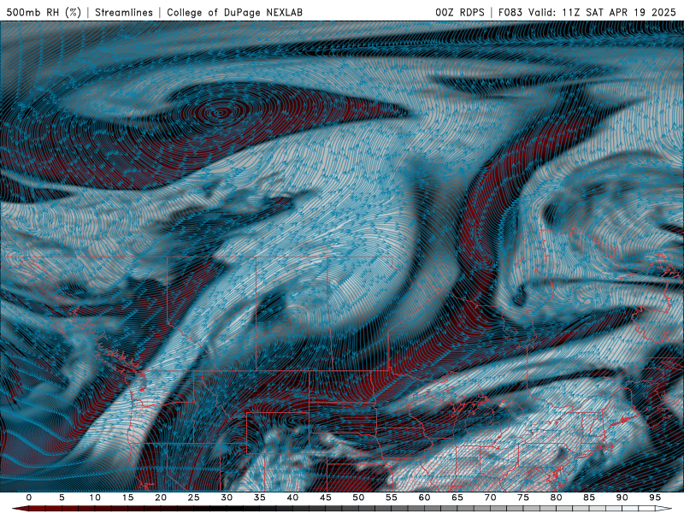Viewport: 684px width, 513px height.
Task: Click the 50 value on color scale
Action: [358, 498]
